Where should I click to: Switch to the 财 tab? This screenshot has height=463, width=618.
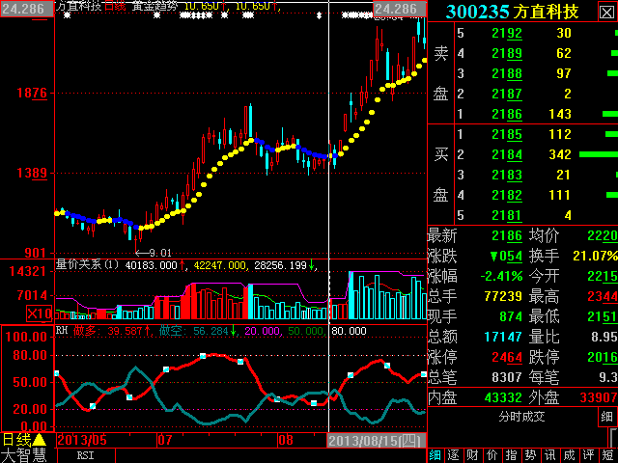(472, 455)
